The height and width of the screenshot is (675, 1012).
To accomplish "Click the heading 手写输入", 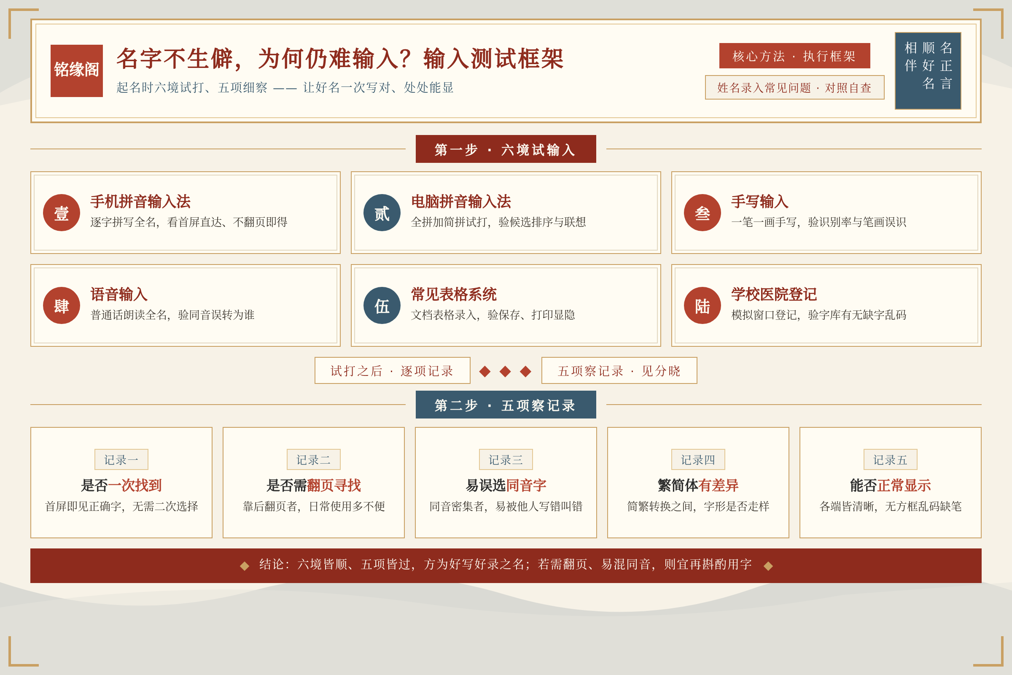I will [760, 202].
